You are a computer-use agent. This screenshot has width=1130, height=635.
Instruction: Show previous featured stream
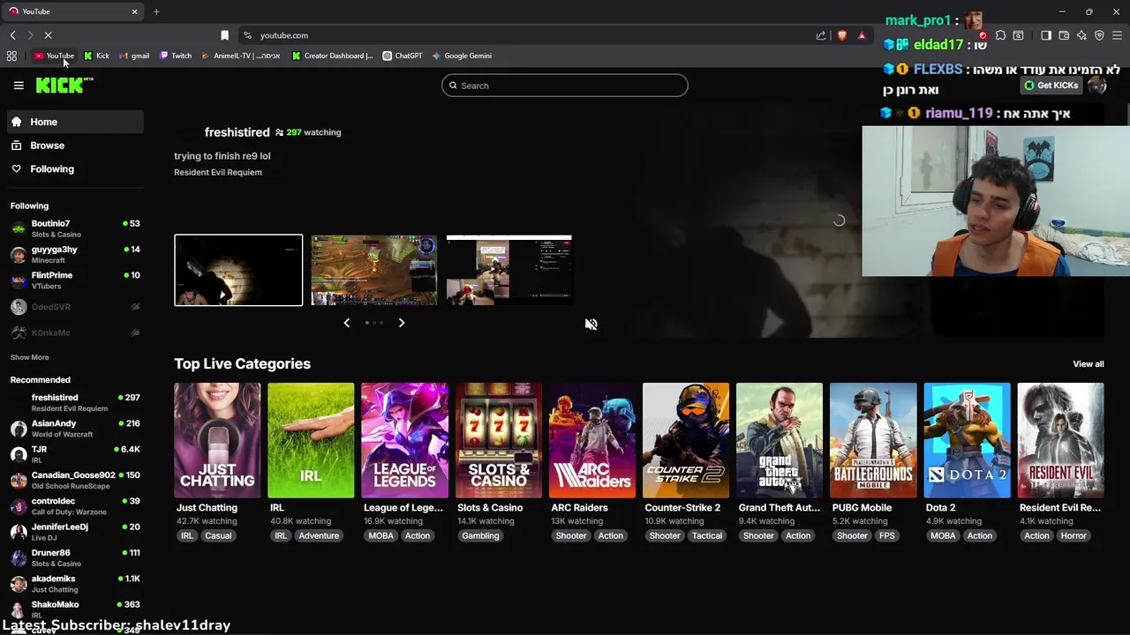346,323
